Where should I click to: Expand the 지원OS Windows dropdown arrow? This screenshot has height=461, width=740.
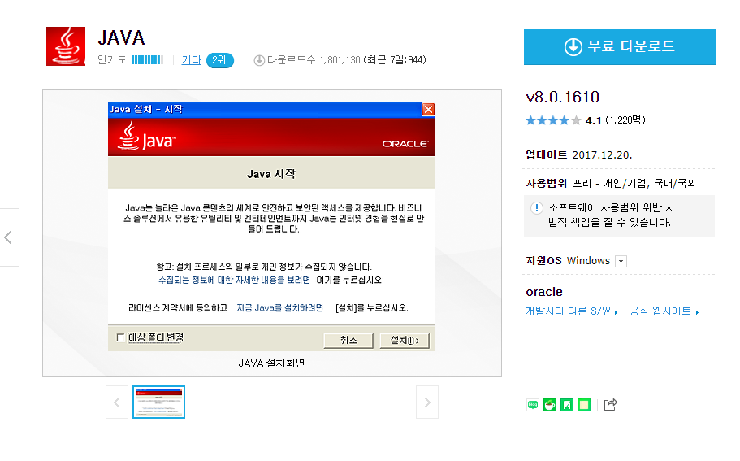[x=621, y=261]
